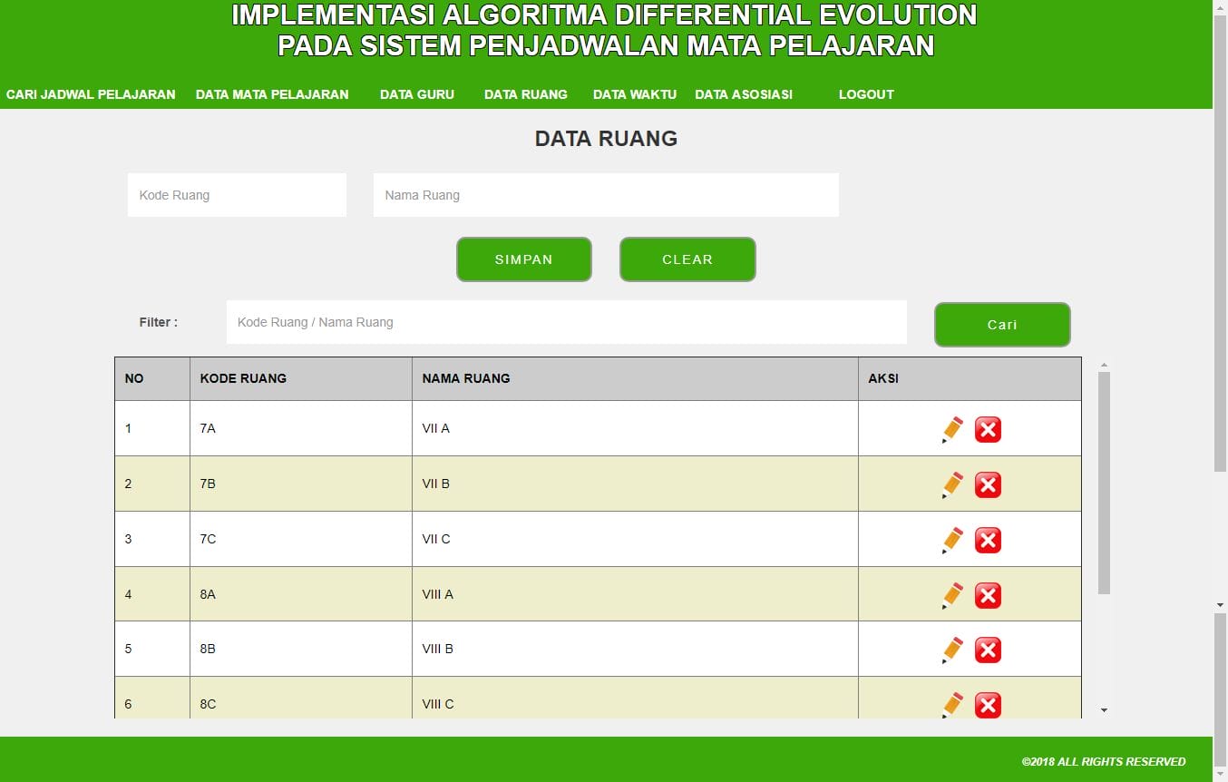Log out via the LOGOUT link
Image resolution: width=1228 pixels, height=782 pixels.
point(866,94)
